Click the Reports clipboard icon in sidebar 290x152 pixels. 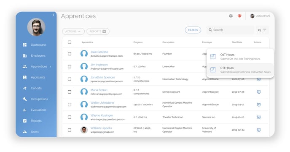click(x=25, y=121)
